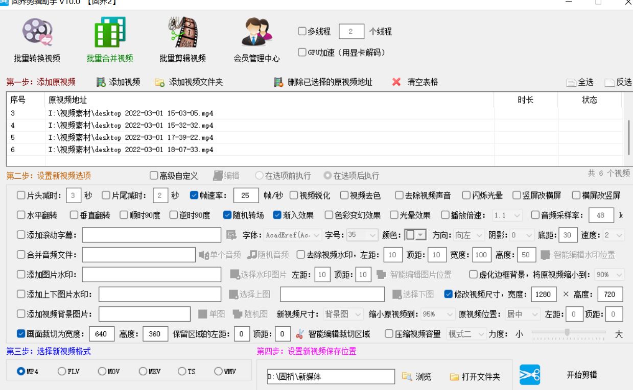Enable the GPU加速 checkbox
The height and width of the screenshot is (390, 633).
(301, 52)
